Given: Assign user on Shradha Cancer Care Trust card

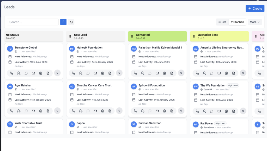Looking at the screenshot, I should coord(81,111).
